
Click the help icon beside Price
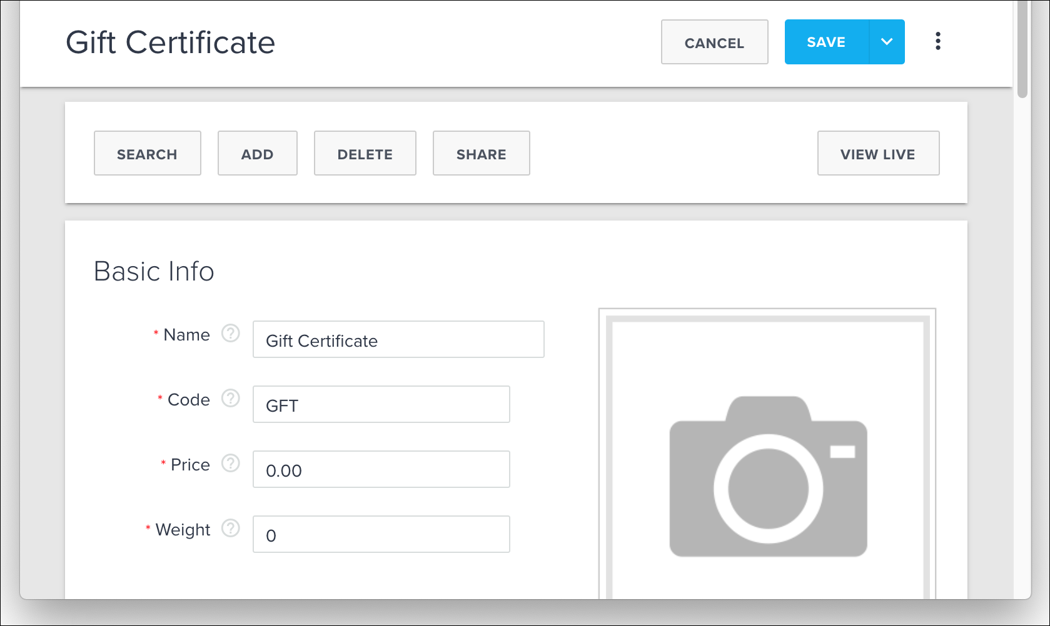[x=231, y=464]
